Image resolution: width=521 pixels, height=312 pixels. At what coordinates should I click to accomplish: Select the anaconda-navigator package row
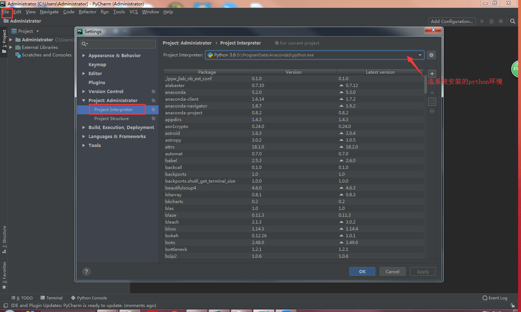[294, 106]
